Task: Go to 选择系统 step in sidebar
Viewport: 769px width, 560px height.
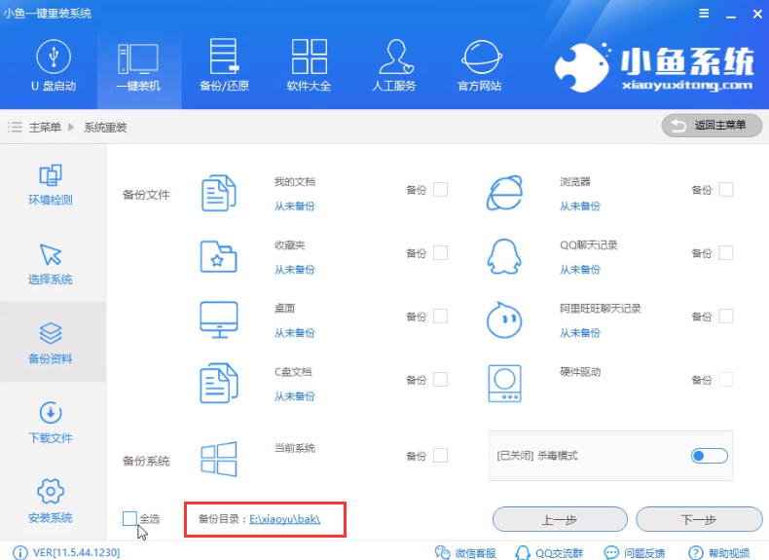Action: point(51,264)
